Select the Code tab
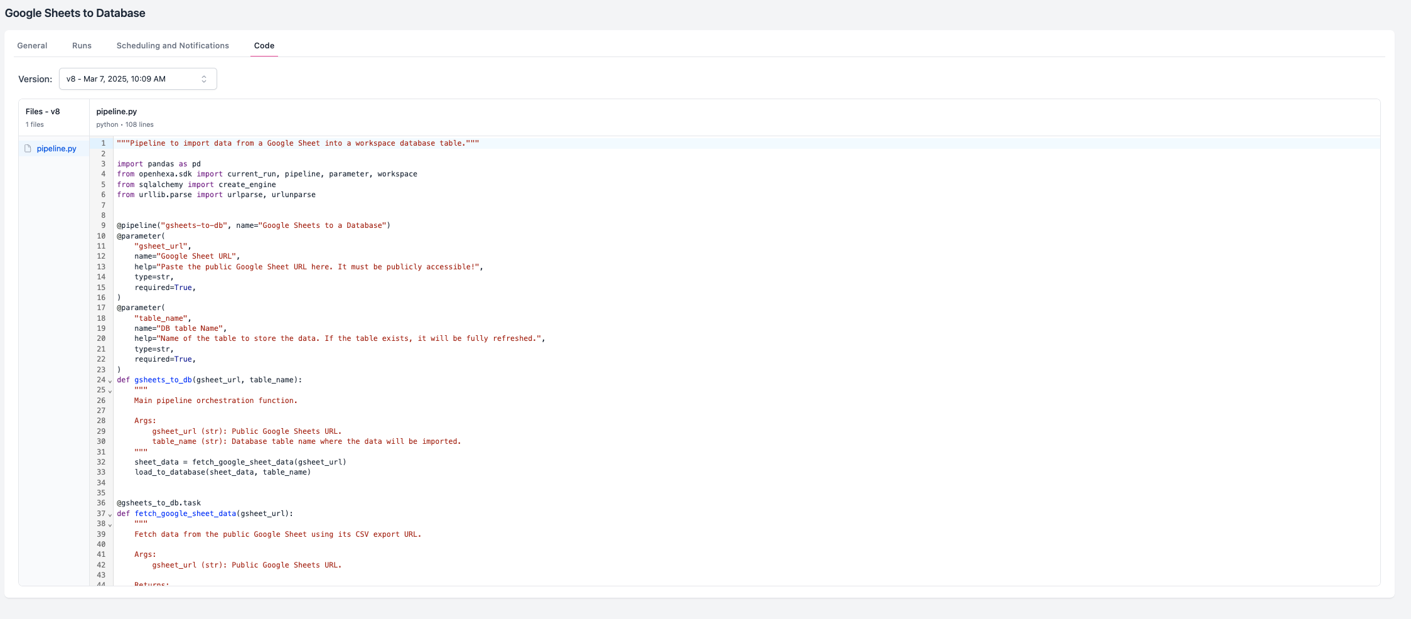The width and height of the screenshot is (1411, 619). (264, 45)
